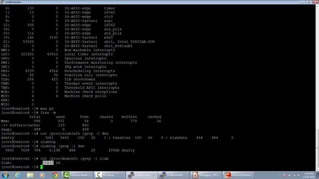The height and width of the screenshot is (179, 319).
Task: Open network status icon in system tray
Action: 294,175
